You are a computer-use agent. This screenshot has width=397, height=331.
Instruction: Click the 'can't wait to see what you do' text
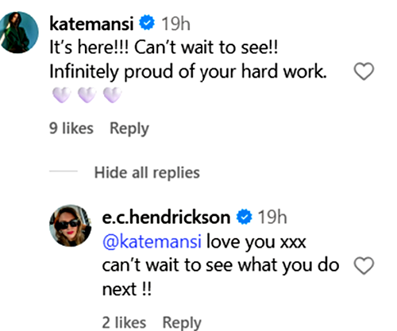[x=221, y=265]
